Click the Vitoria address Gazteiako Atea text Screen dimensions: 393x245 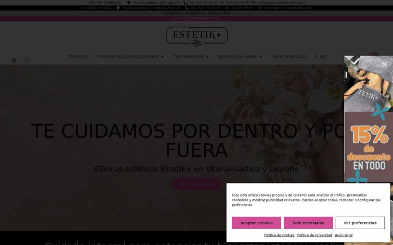coord(151,8)
